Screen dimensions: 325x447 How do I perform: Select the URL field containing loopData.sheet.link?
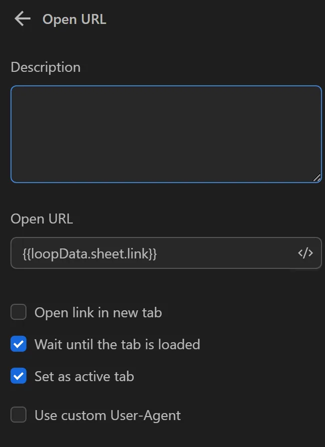pyautogui.click(x=150, y=253)
